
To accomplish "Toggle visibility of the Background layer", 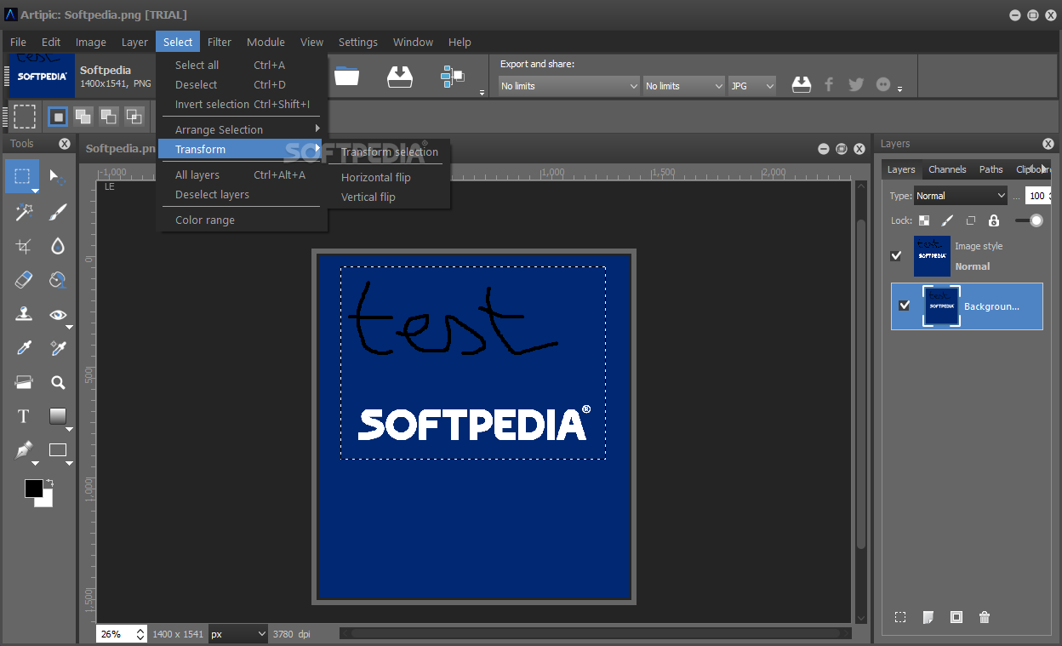I will click(904, 306).
